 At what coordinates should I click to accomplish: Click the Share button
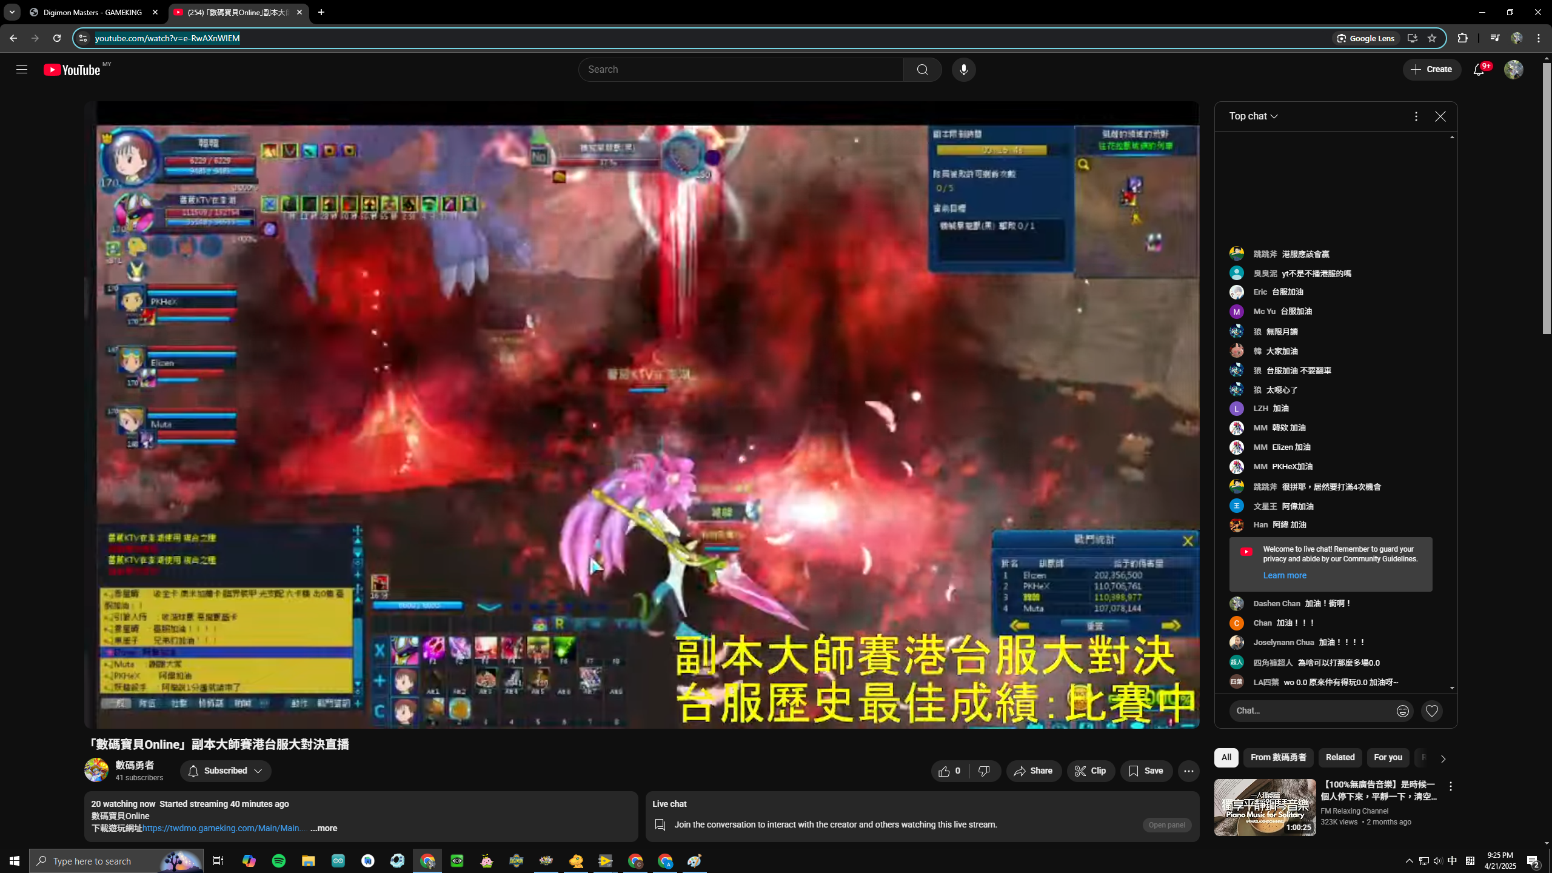[x=1034, y=771]
